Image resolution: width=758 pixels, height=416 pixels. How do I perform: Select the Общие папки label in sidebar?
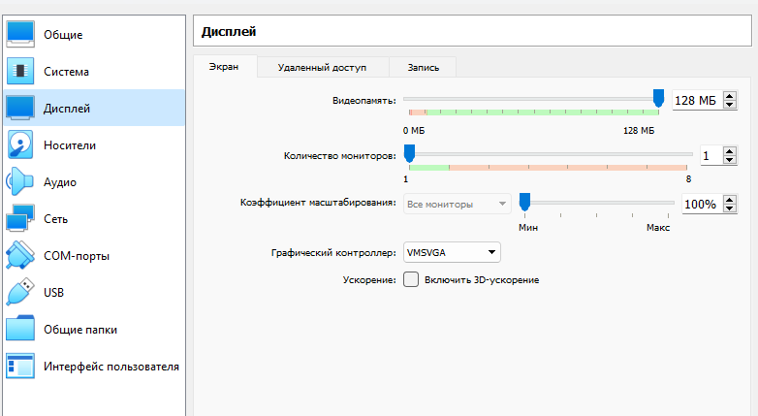(80, 330)
